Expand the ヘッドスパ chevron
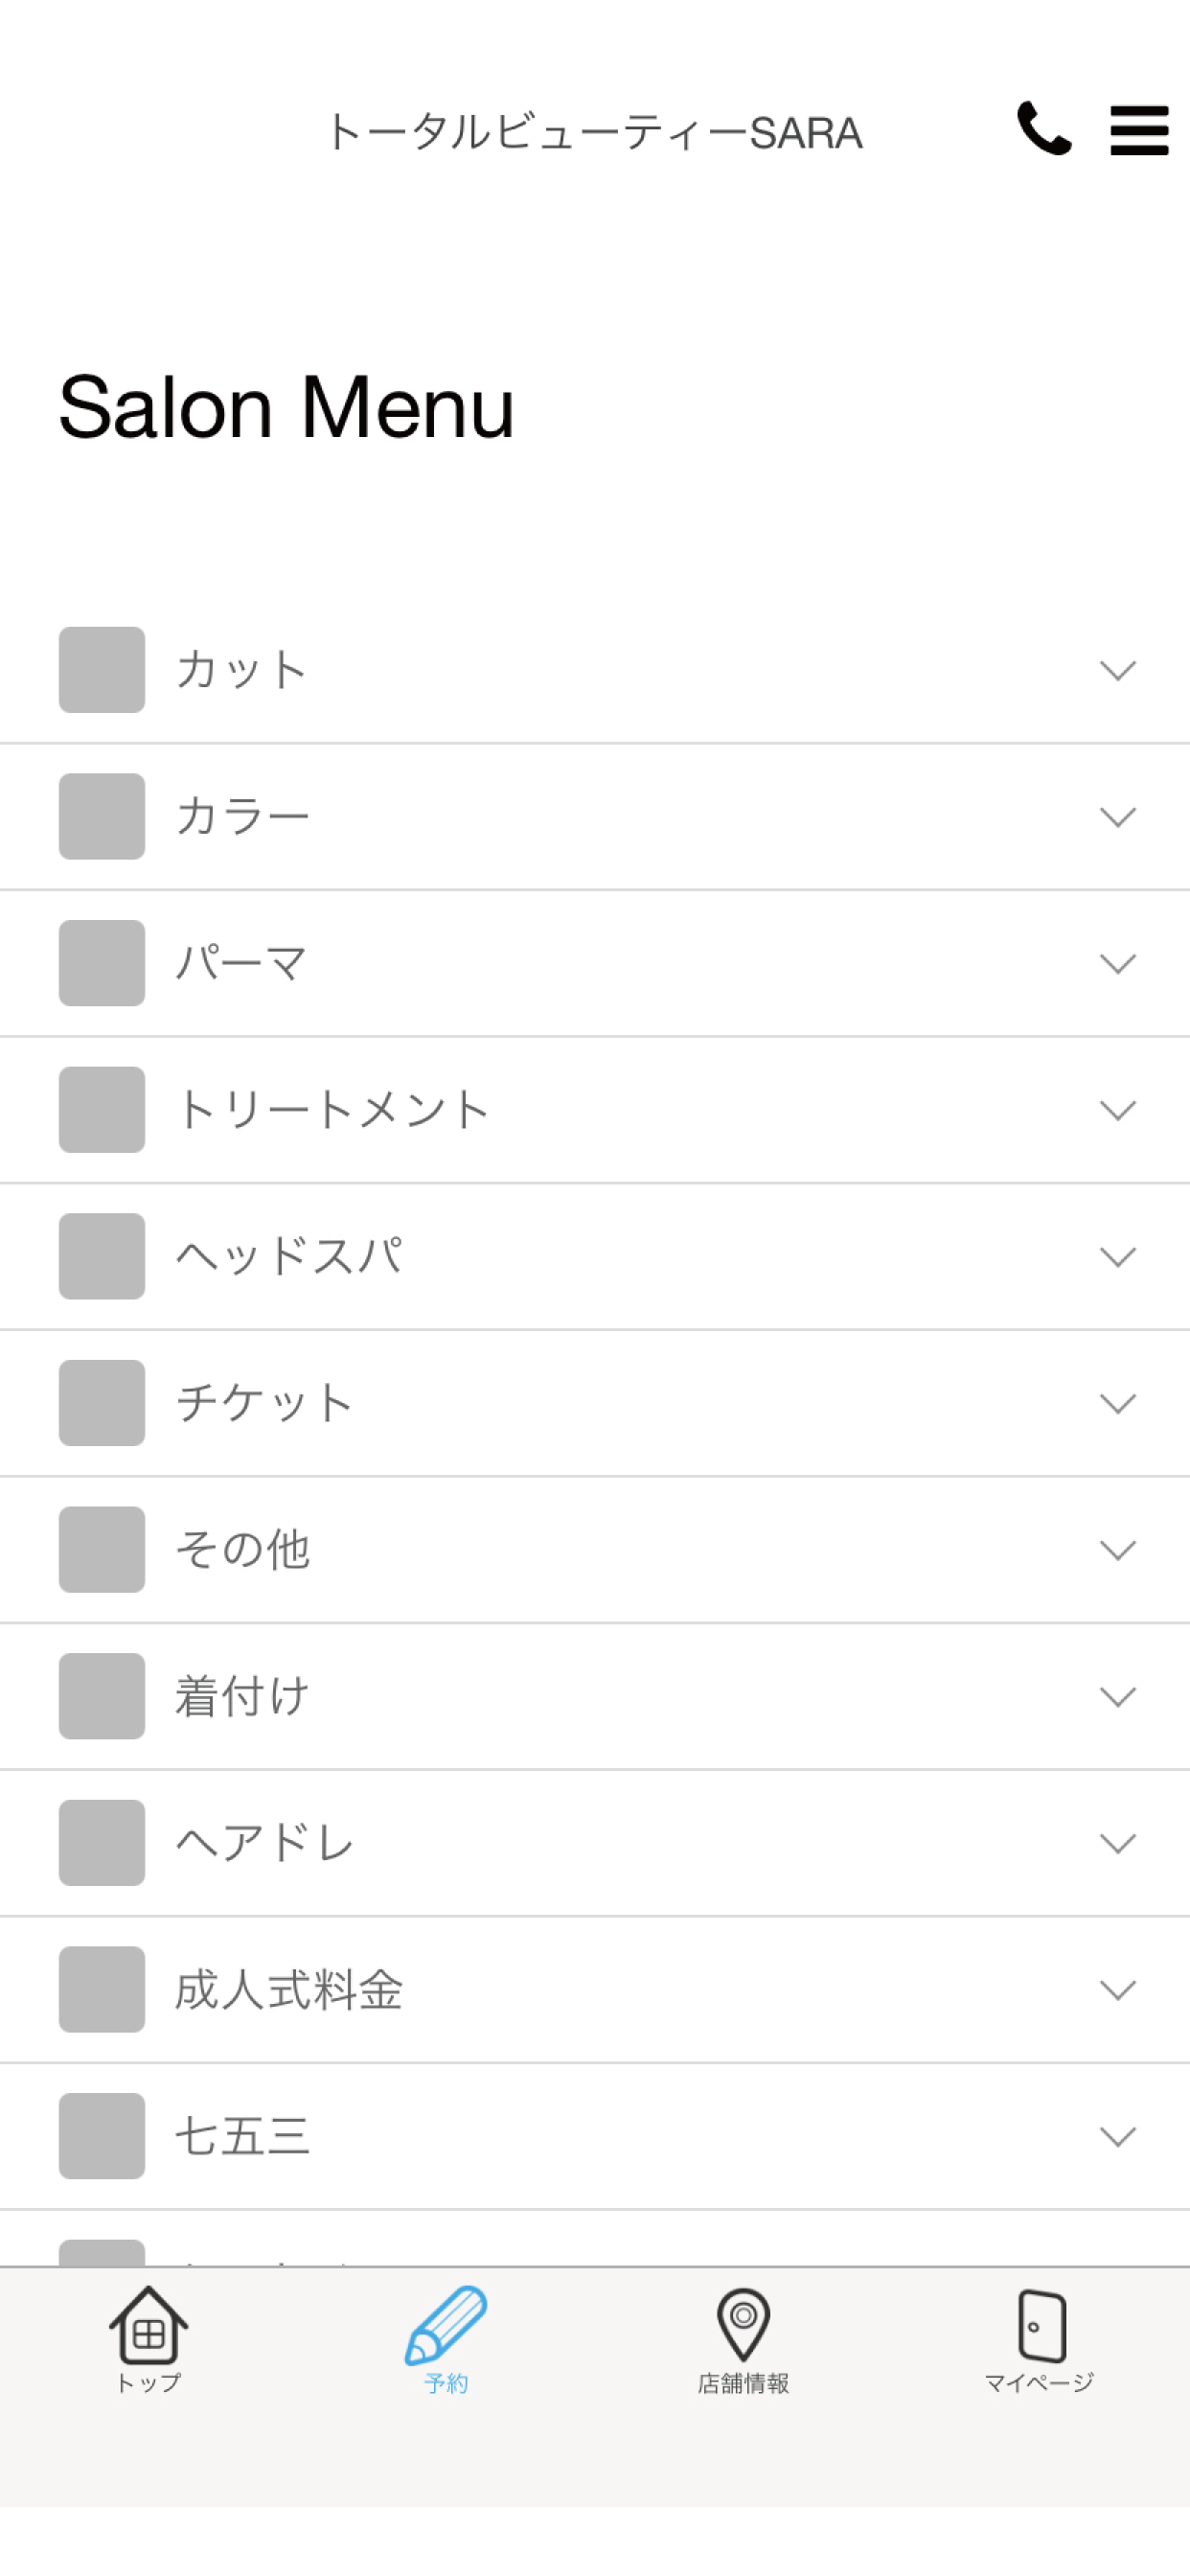 (x=1117, y=1257)
